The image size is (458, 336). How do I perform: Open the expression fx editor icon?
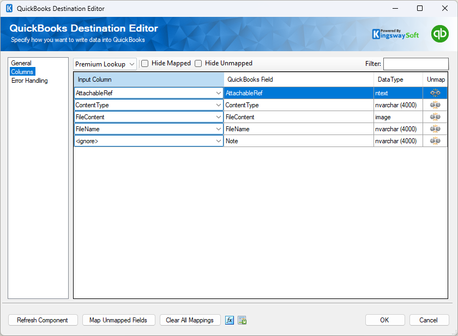(x=230, y=320)
